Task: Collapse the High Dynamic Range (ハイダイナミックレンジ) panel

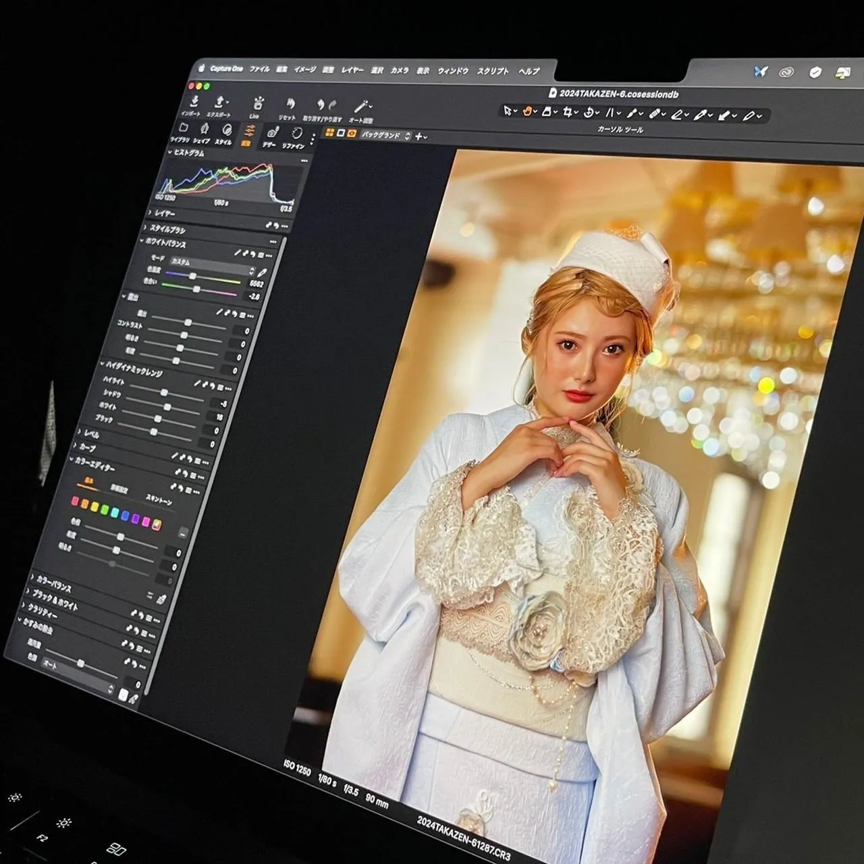Action: (102, 364)
